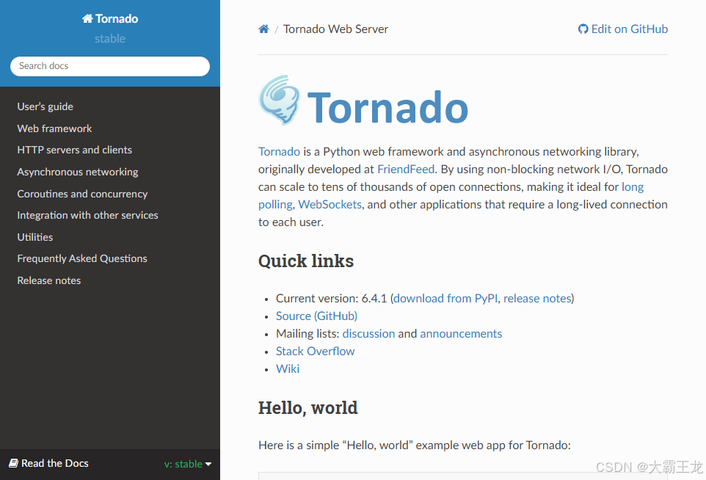Navigate to Coroutines and concurrency
The image size is (706, 480).
tap(82, 194)
